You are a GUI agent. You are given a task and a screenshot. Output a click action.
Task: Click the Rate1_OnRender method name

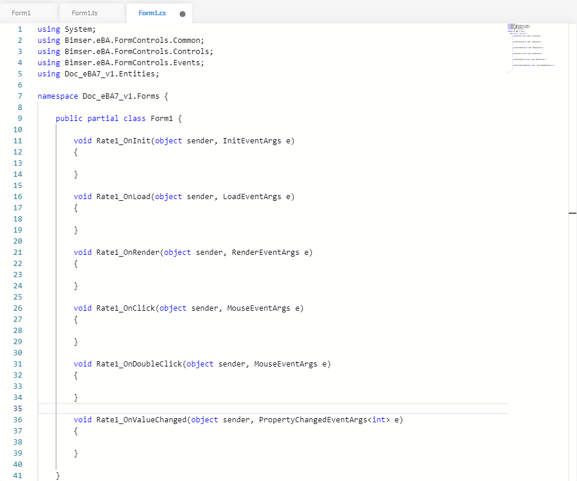coord(127,253)
